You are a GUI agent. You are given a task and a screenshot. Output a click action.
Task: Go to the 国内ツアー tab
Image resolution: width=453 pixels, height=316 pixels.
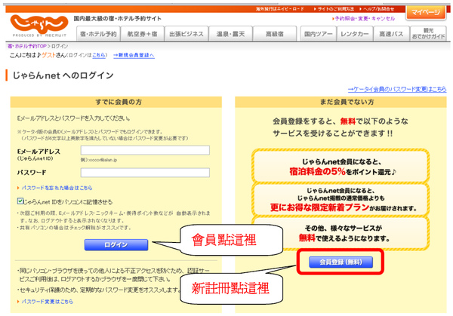click(x=319, y=34)
